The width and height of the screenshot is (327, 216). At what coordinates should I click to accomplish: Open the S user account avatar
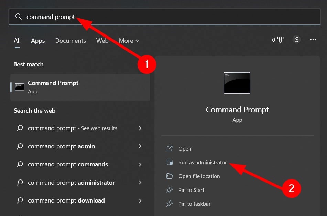296,40
